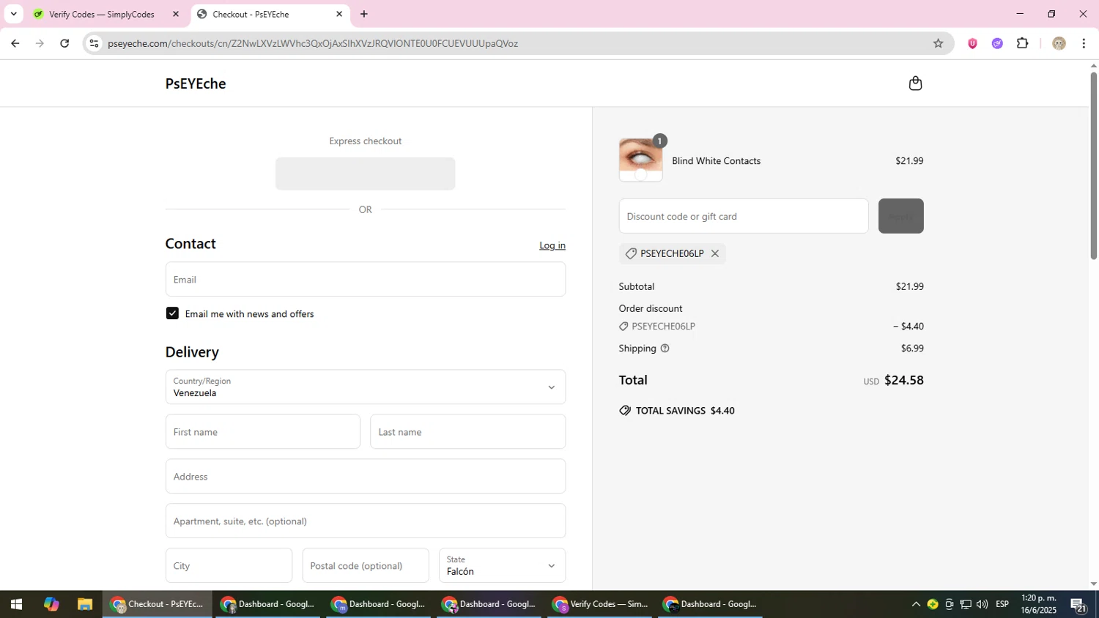Open the network tray icon
This screenshot has height=618, width=1099.
(x=966, y=605)
